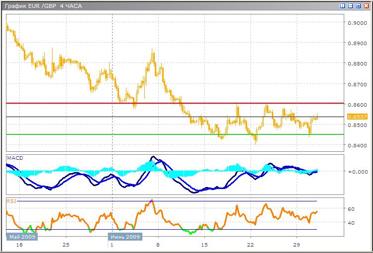373x253 pixels.
Task: Click the 0.8400 price axis label
Action: (x=357, y=145)
